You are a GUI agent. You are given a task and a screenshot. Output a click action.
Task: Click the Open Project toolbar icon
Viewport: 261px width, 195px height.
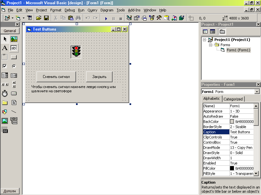38,18
